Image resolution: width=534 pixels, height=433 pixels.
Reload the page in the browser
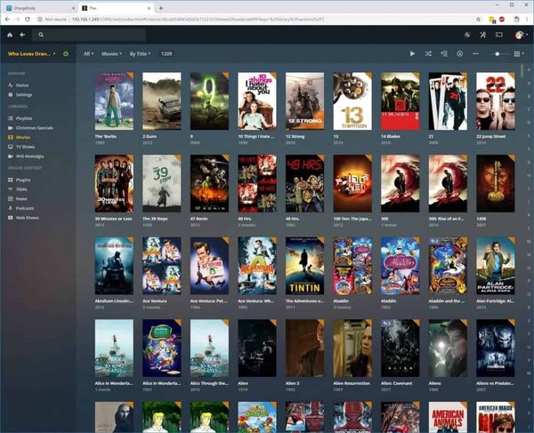(x=28, y=20)
